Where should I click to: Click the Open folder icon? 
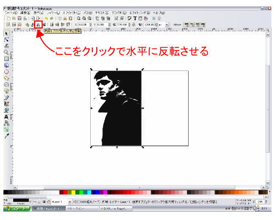[14, 18]
